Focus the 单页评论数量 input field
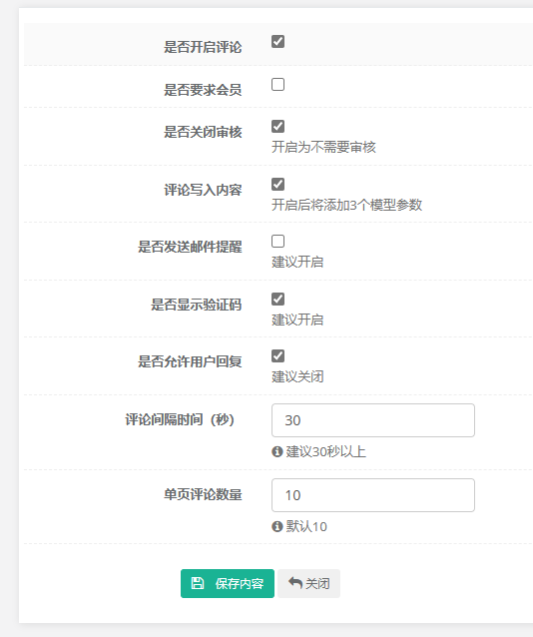533x637 pixels. pyautogui.click(x=373, y=495)
